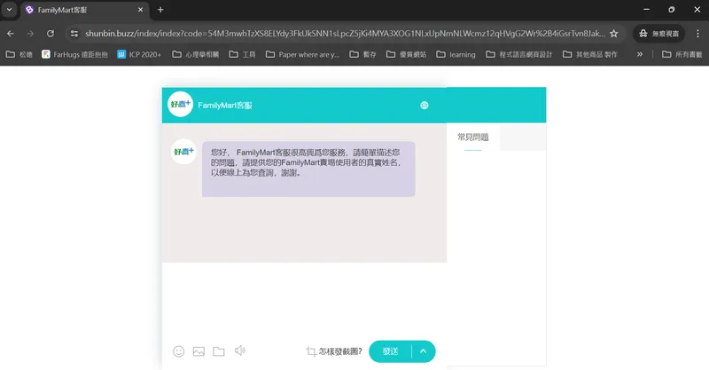Click the browser forward arrow
The image size is (709, 370).
(x=30, y=34)
